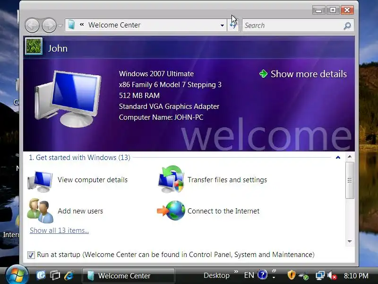The image size is (378, 284).
Task: Open the Windows Start orb
Action: click(x=17, y=276)
